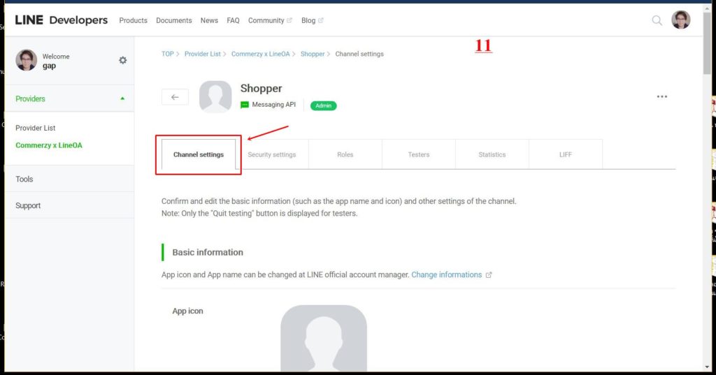Open the Statistics tab
716x375 pixels.
coord(492,154)
